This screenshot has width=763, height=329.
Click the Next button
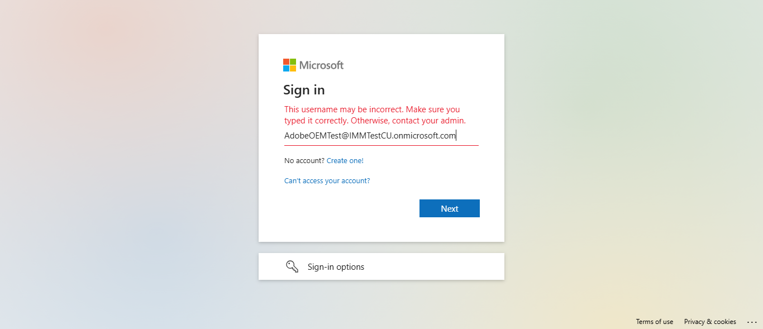[x=449, y=208]
